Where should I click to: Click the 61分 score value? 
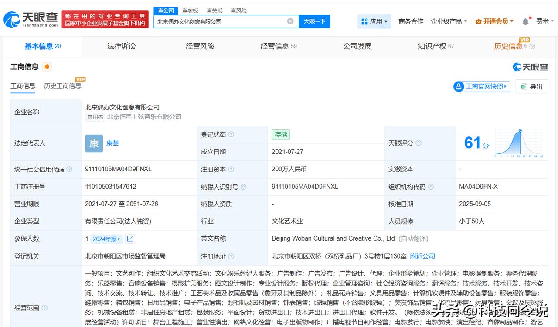476,143
